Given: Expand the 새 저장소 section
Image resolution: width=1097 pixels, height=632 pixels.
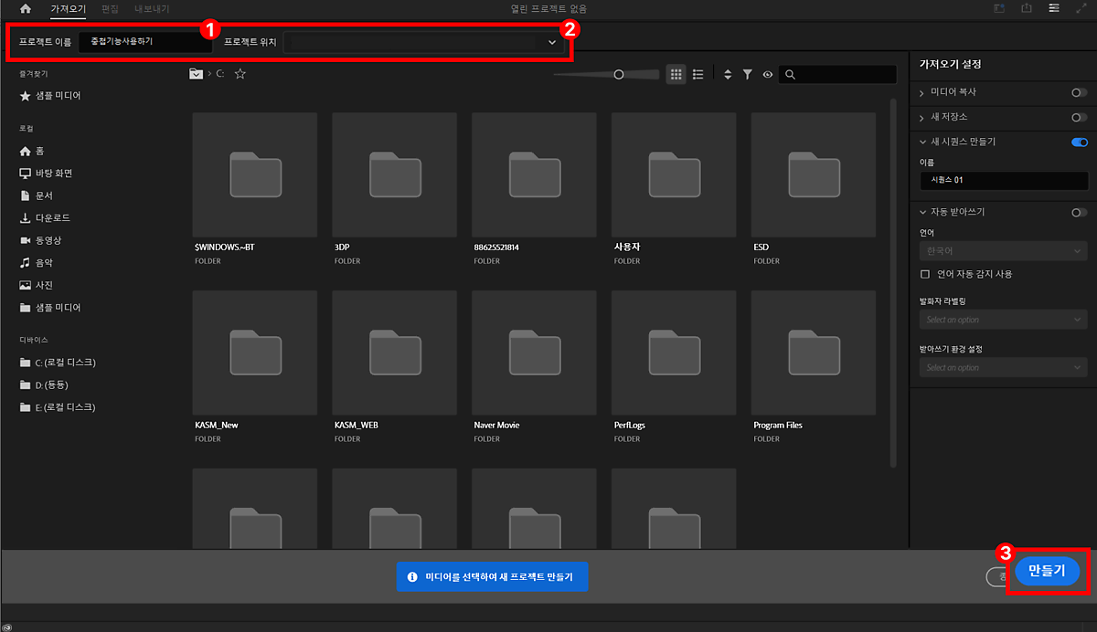Looking at the screenshot, I should tap(922, 117).
